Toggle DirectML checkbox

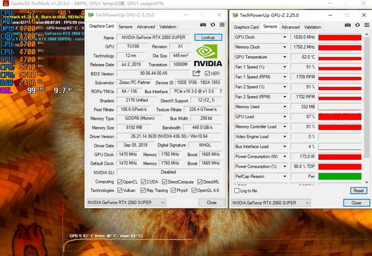[x=200, y=182]
